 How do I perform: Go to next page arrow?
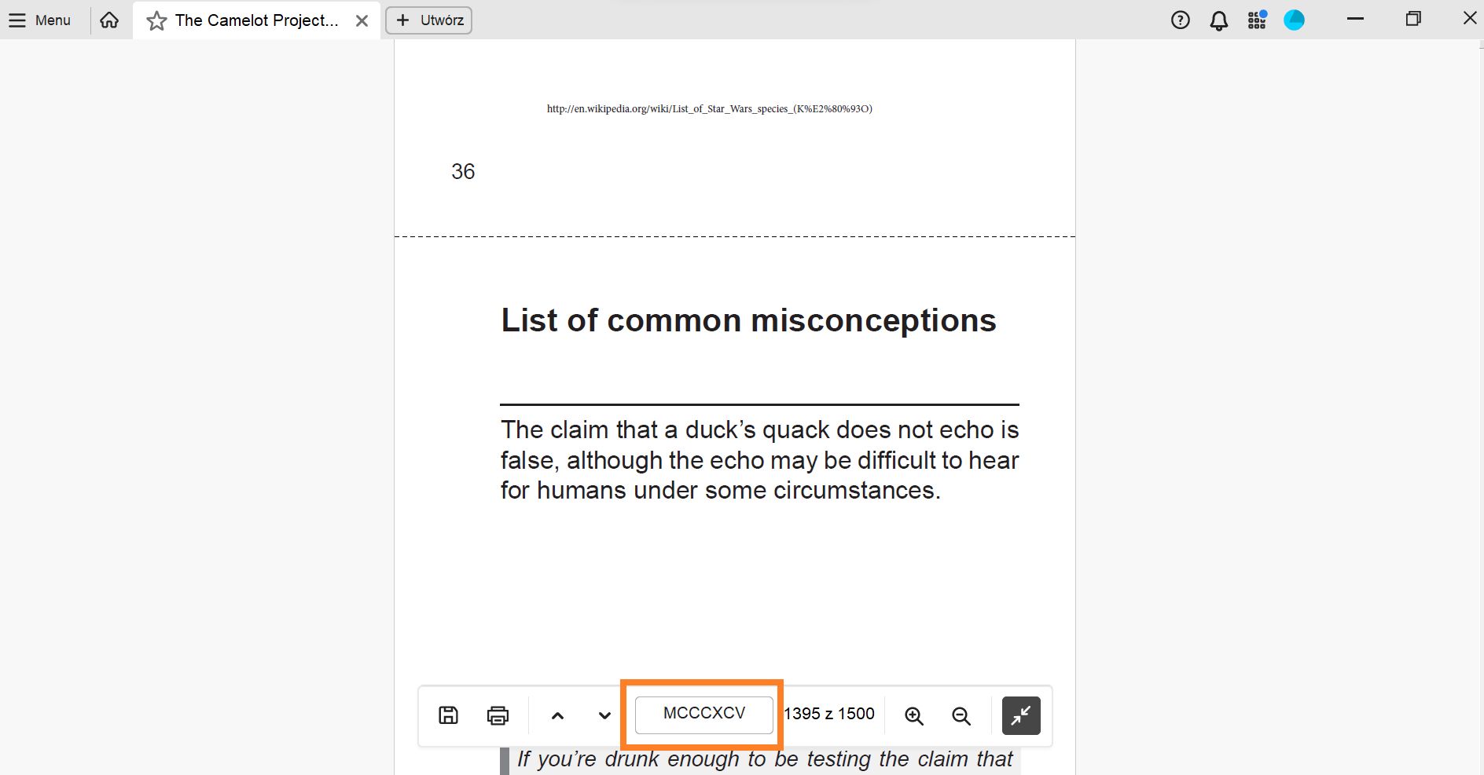pyautogui.click(x=604, y=715)
